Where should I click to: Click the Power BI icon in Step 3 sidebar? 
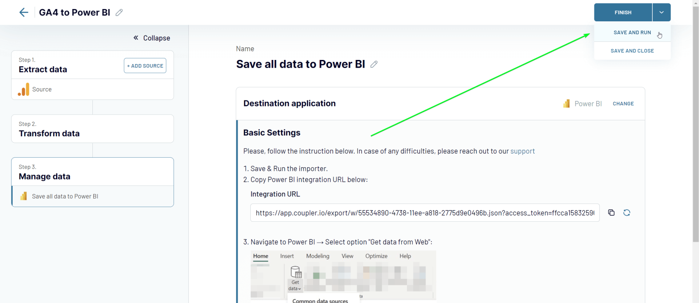(x=22, y=196)
